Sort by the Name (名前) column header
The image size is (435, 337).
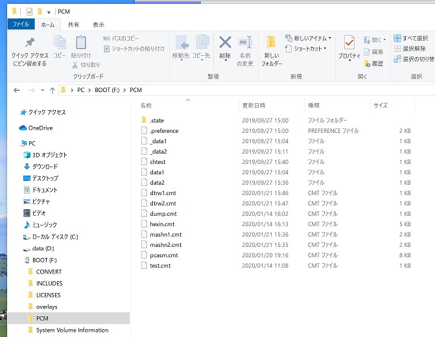146,106
